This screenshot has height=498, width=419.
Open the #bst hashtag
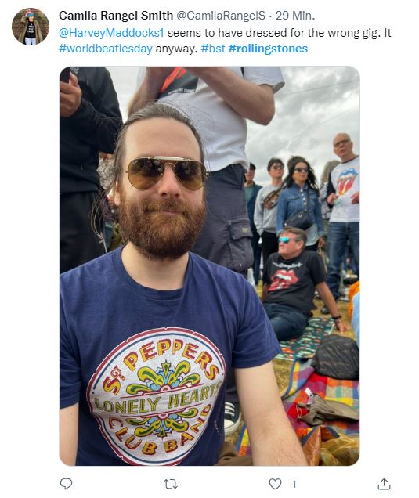(213, 49)
